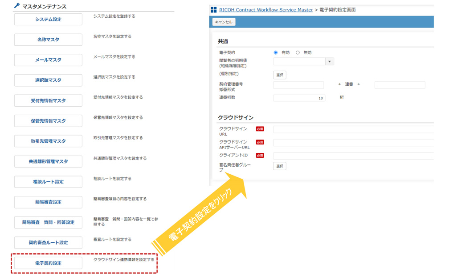Click 選択 button for 署名責任者グループ
Image resolution: width=449 pixels, height=276 pixels.
pos(279,166)
